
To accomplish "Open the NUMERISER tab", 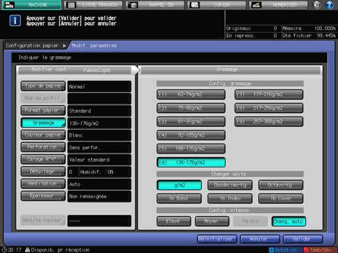I will (279, 5).
